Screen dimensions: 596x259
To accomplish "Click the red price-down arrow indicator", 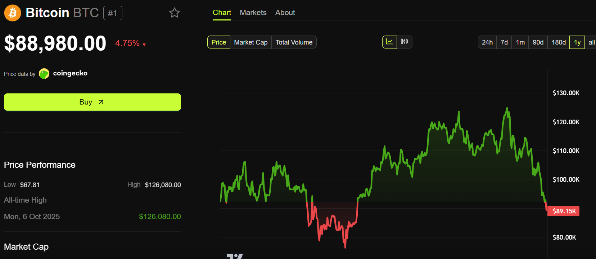I will [144, 45].
